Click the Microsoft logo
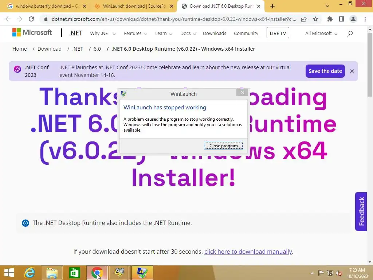373x280 pixels. (x=32, y=32)
